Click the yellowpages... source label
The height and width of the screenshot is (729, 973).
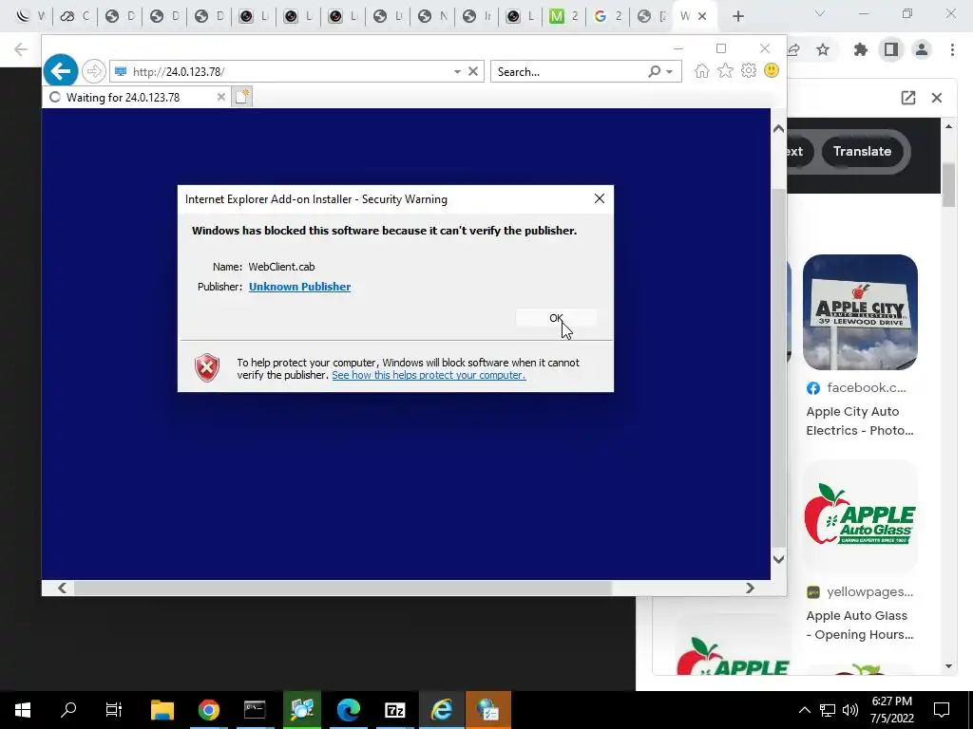point(869,592)
